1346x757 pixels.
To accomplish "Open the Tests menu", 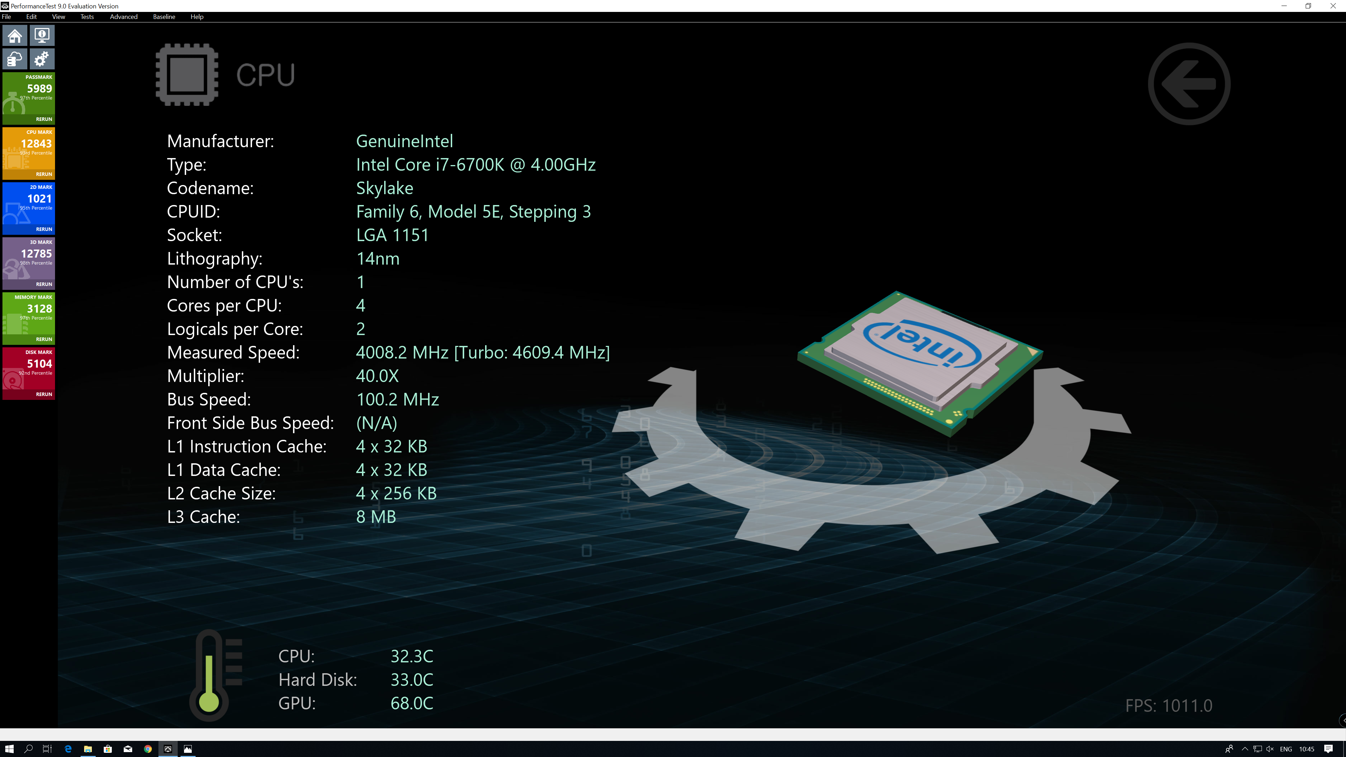I will coord(87,17).
